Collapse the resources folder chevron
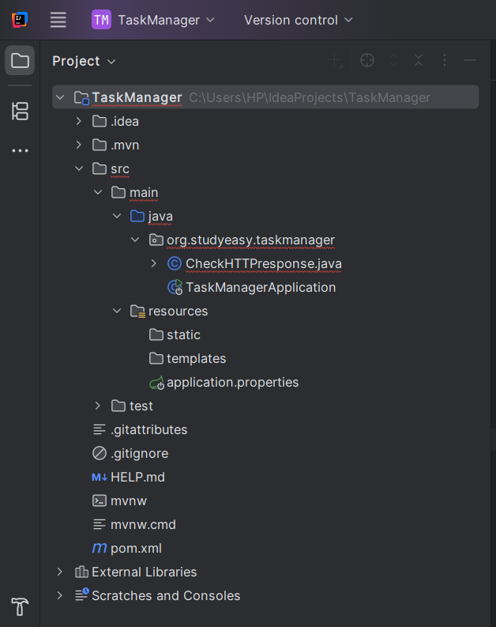Screen dimensions: 496x627 coord(117,311)
